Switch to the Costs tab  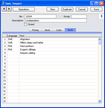coord(59,30)
